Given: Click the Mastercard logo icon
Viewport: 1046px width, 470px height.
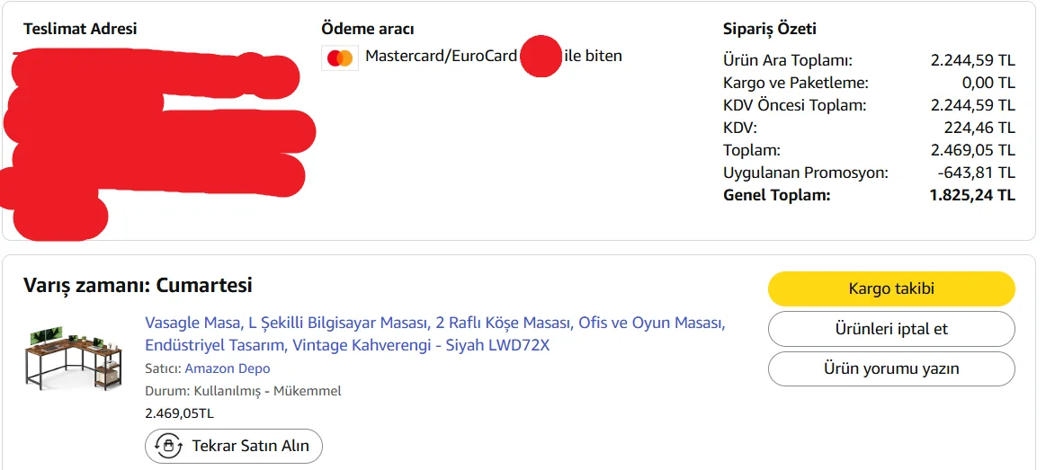Looking at the screenshot, I should click(340, 58).
